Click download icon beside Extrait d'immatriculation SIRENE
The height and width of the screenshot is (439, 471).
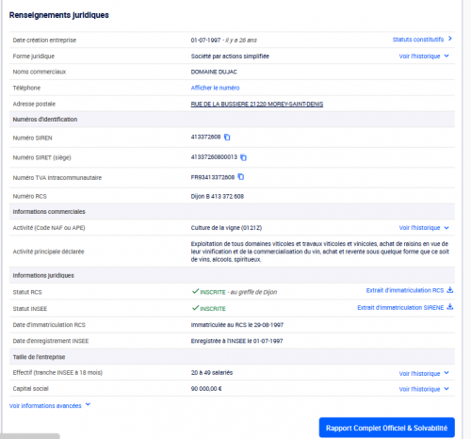[450, 307]
